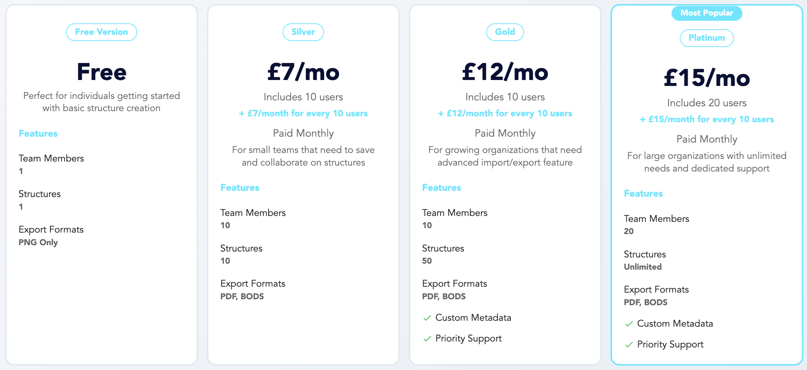This screenshot has height=370, width=807.
Task: Click the "+ £15/month for every 10 users" text
Action: (x=707, y=119)
